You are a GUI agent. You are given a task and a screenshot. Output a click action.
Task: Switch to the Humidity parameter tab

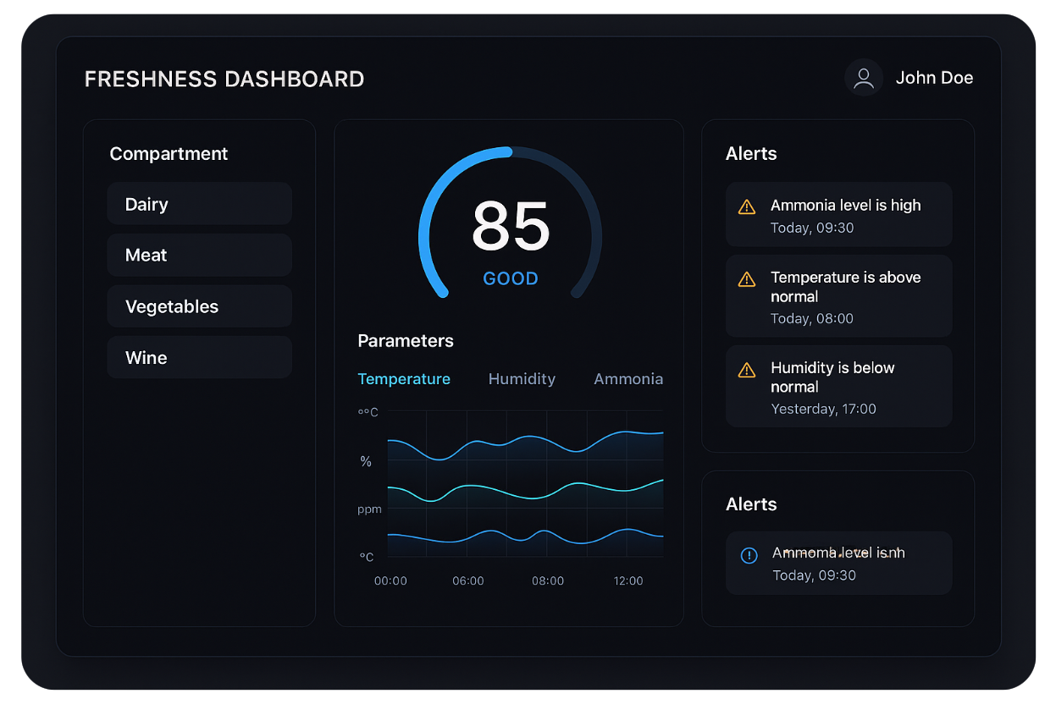522,379
